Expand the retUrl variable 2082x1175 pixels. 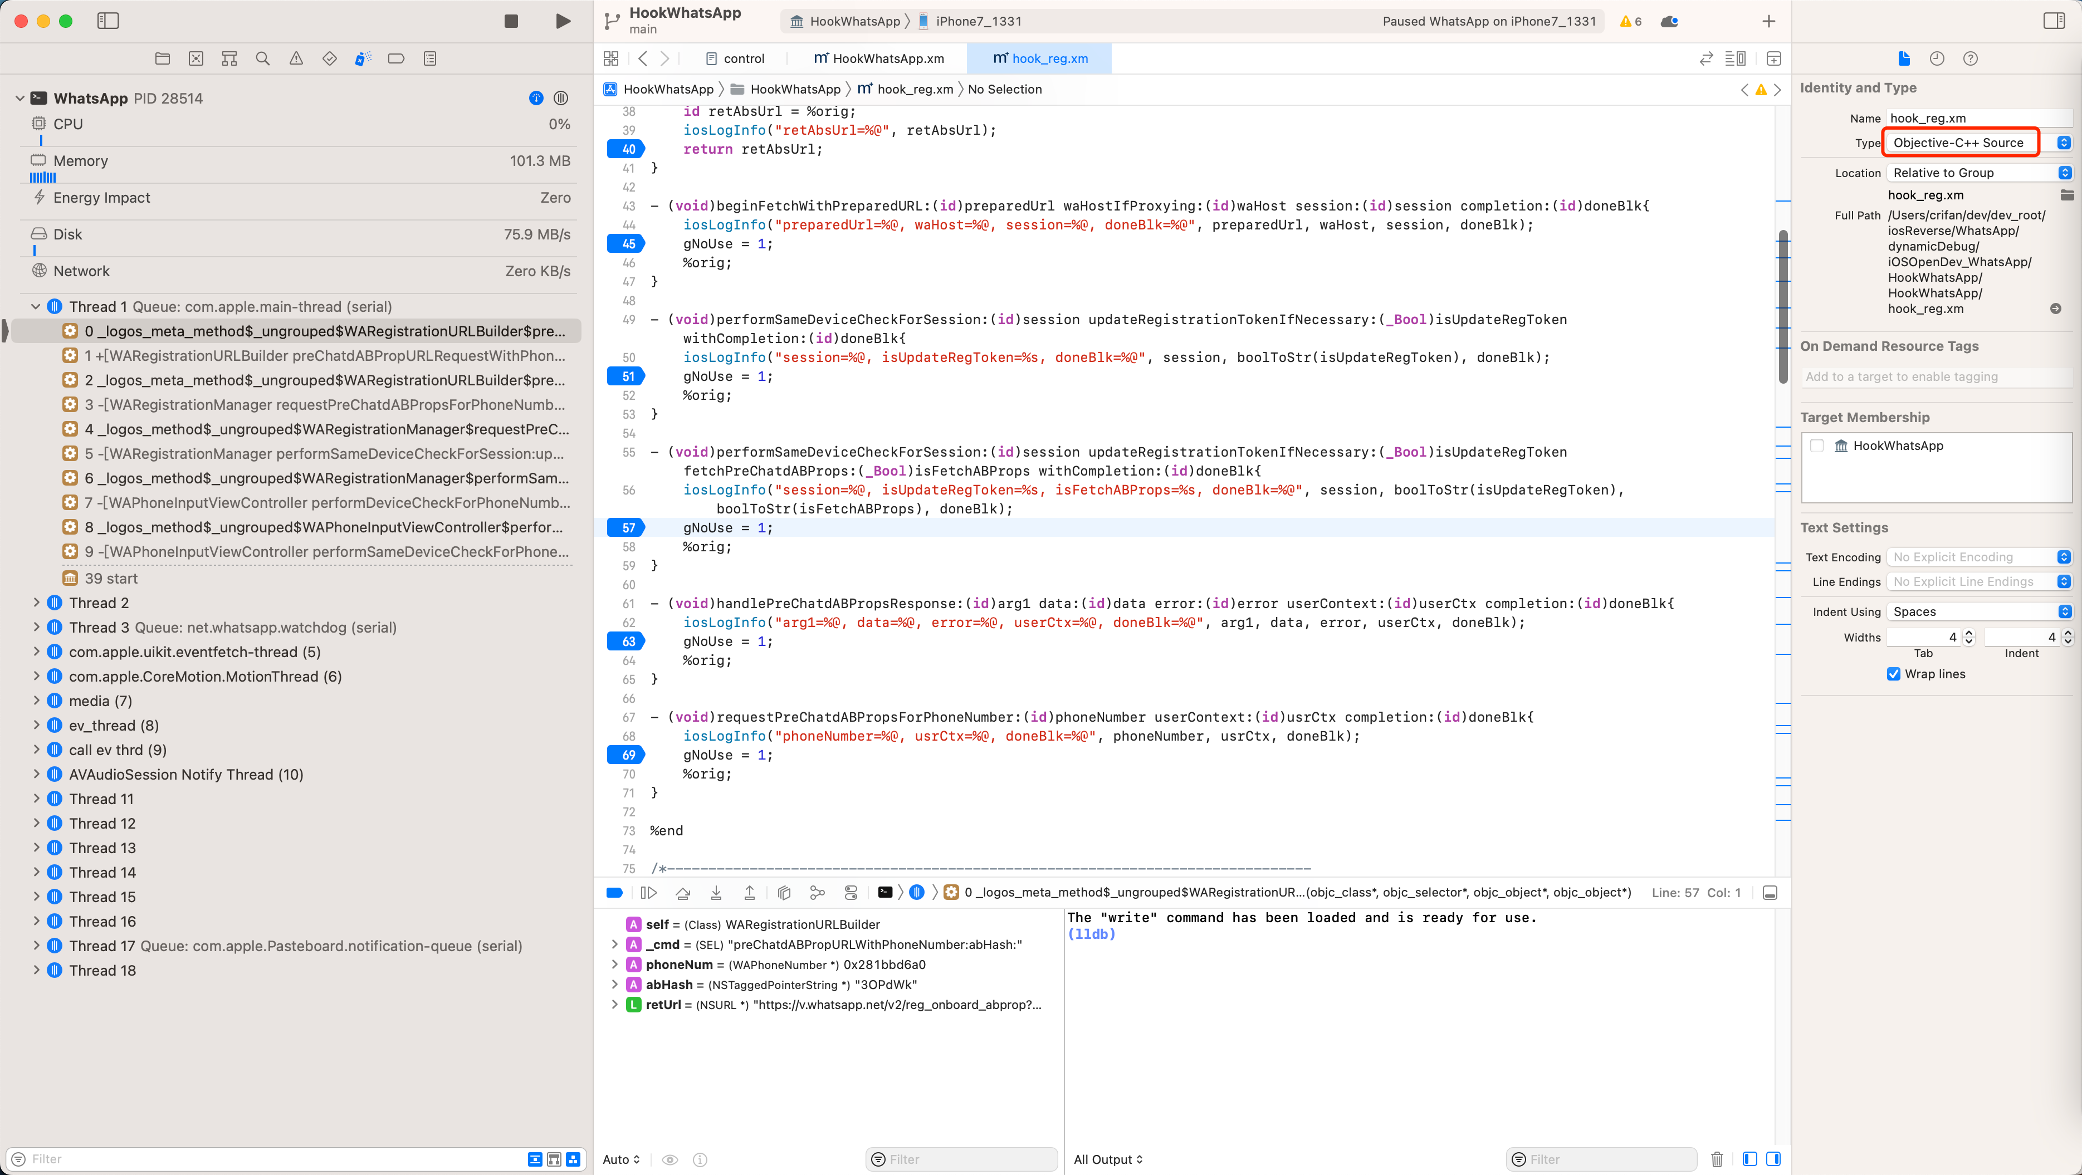614,1005
